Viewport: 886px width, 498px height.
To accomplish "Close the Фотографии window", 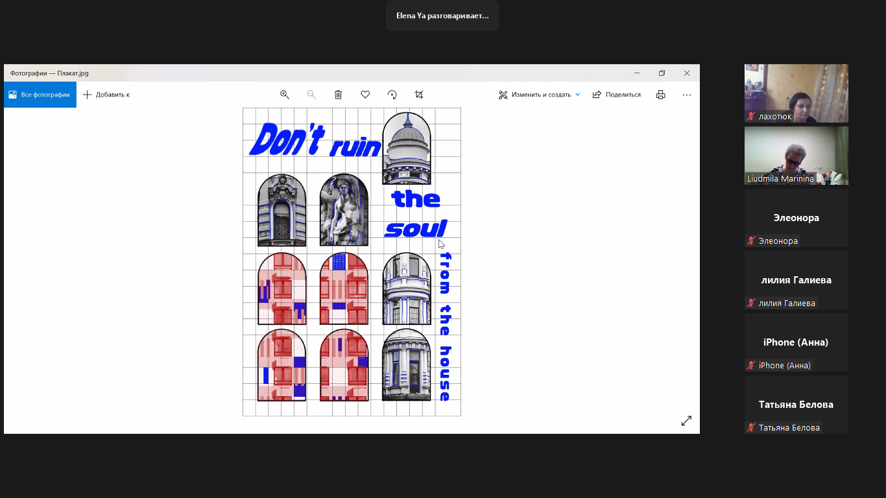I will click(687, 73).
